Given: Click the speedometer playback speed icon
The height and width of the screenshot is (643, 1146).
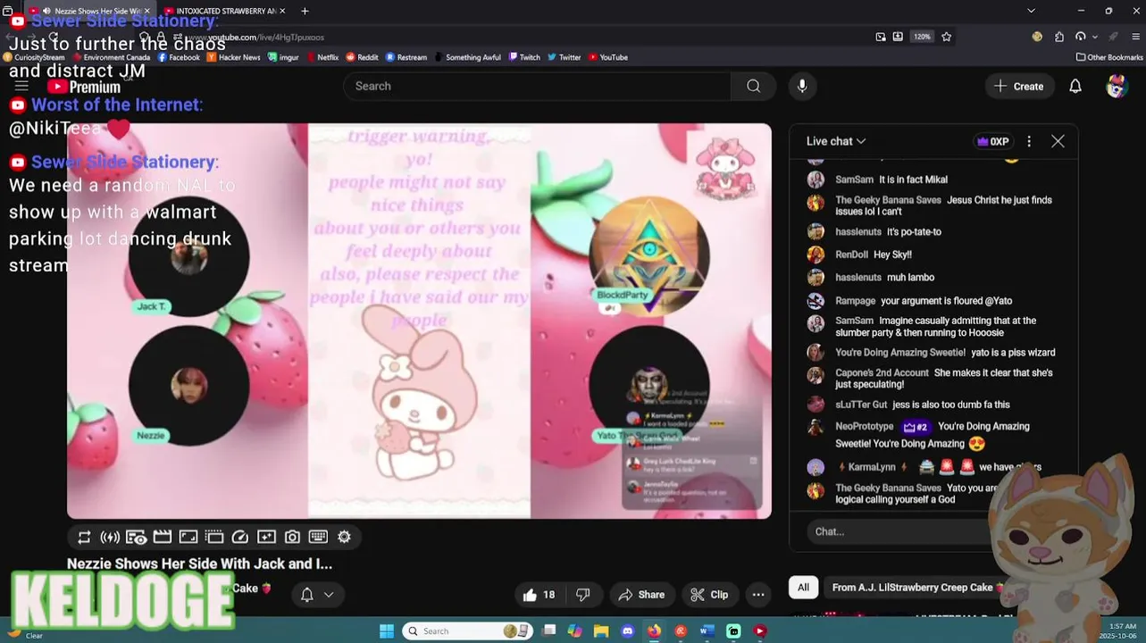Looking at the screenshot, I should click(239, 537).
